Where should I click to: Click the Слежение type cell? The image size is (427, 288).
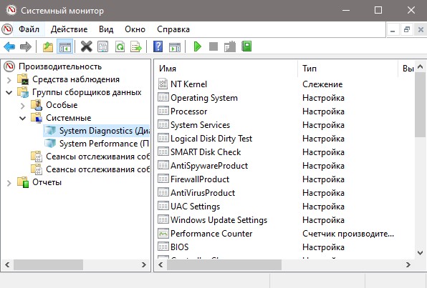tap(322, 84)
